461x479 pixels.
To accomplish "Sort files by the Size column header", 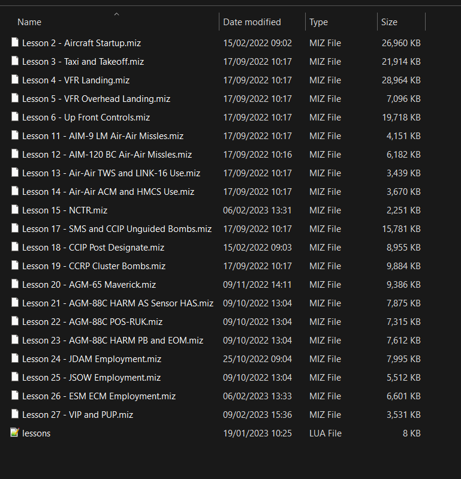I will pos(389,22).
